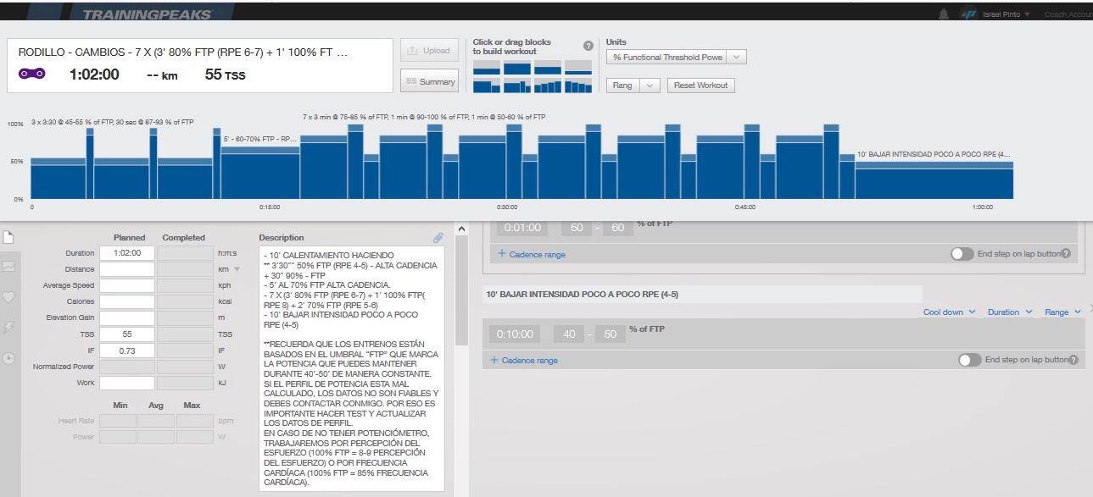Click the 10' BAJAR INTENSIDAD step name field
This screenshot has width=1093, height=497.
(702, 294)
